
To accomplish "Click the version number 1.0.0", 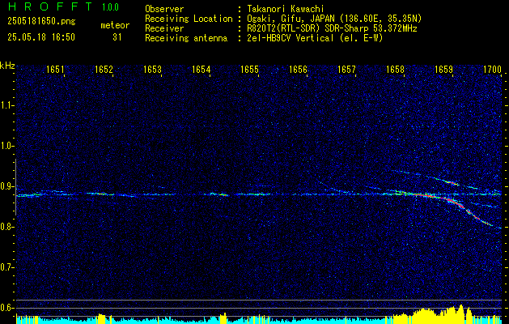I will [110, 7].
